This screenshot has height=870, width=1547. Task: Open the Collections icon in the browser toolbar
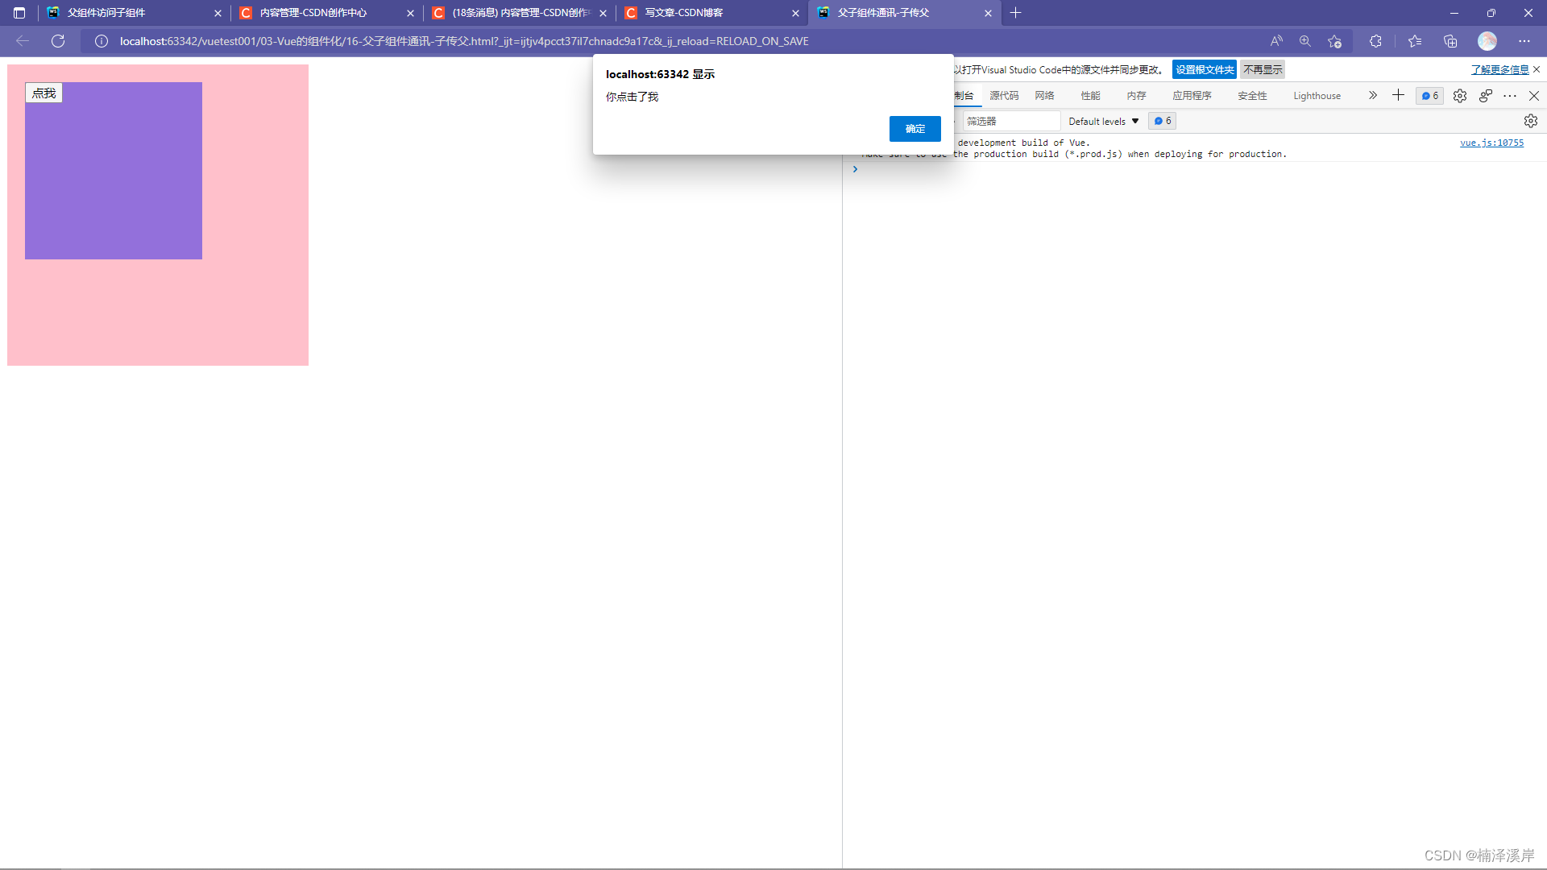[1450, 41]
